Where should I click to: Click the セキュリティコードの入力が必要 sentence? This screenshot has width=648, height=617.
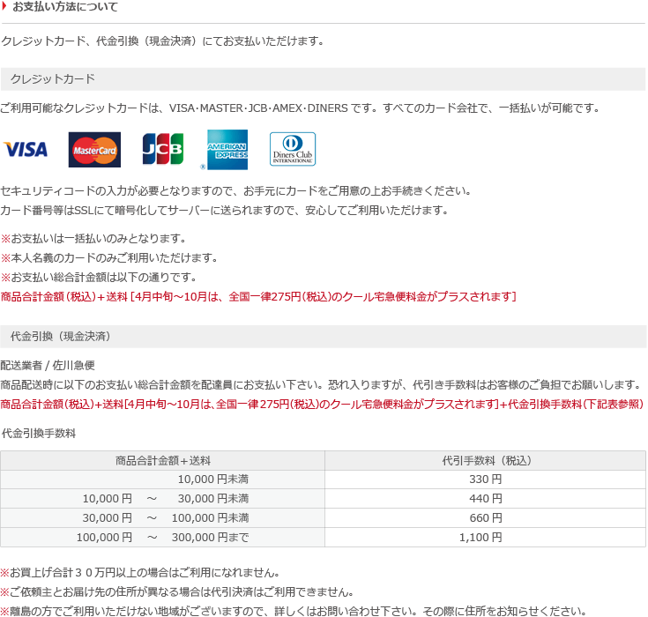click(236, 191)
